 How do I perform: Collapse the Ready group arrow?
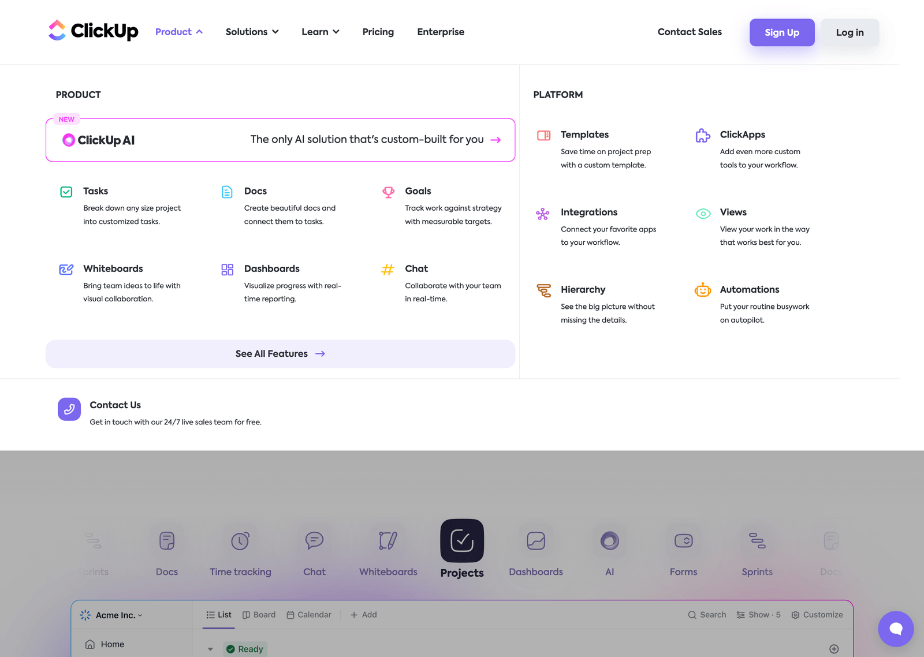pos(210,649)
